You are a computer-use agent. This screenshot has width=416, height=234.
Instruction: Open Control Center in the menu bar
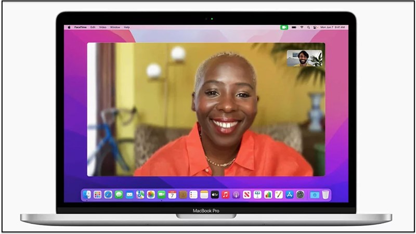(315, 27)
